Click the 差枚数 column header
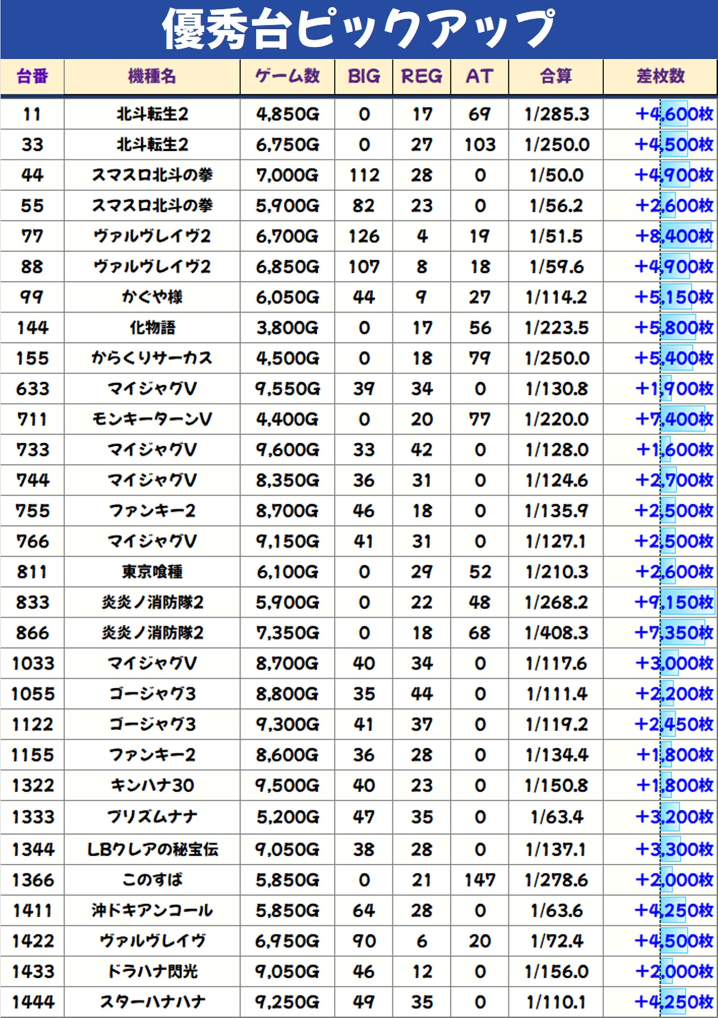 (660, 76)
